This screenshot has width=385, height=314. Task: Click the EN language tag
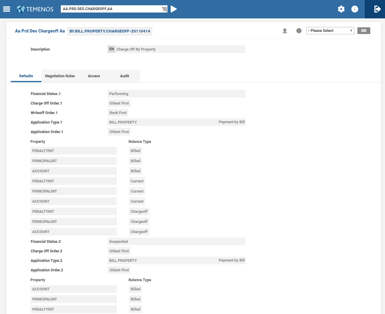(111, 49)
